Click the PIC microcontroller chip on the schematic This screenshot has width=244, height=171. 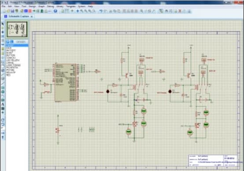click(66, 82)
